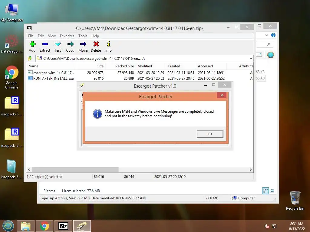Click the Delete toolbar icon
Image resolution: width=310 pixels, height=232 pixels.
[96, 47]
